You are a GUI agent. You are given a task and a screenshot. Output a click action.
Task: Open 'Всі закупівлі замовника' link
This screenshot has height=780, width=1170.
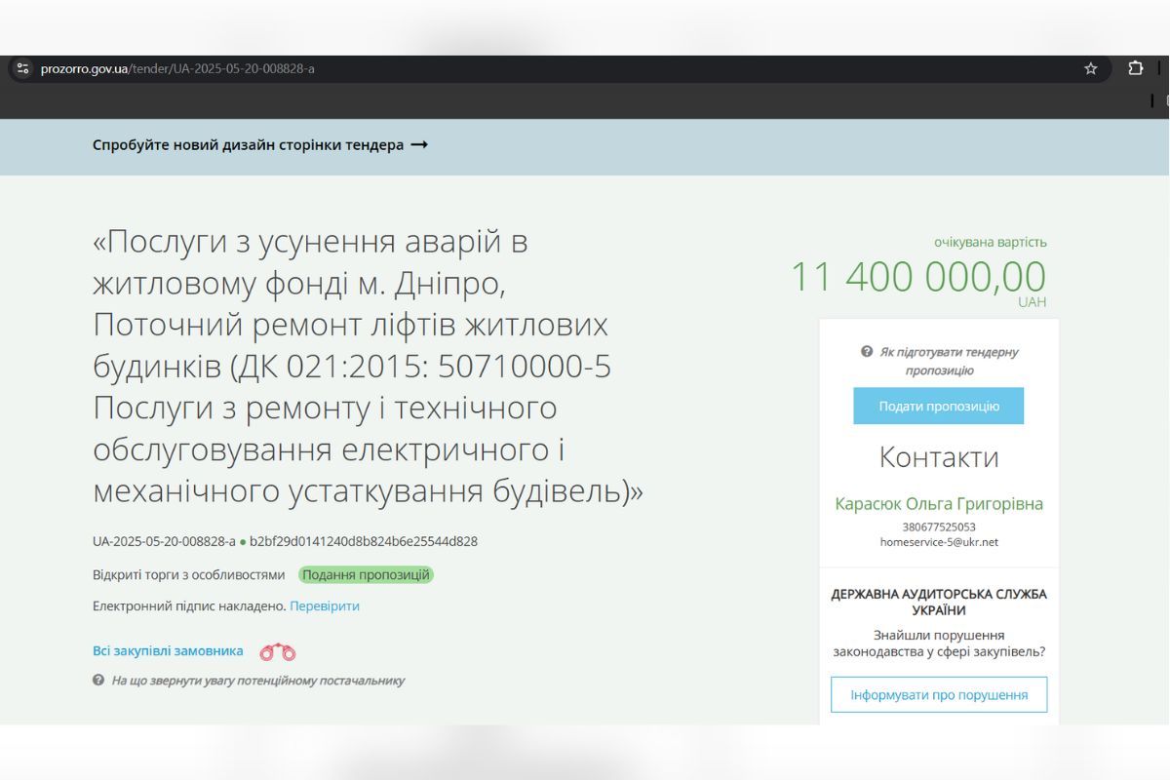(168, 651)
